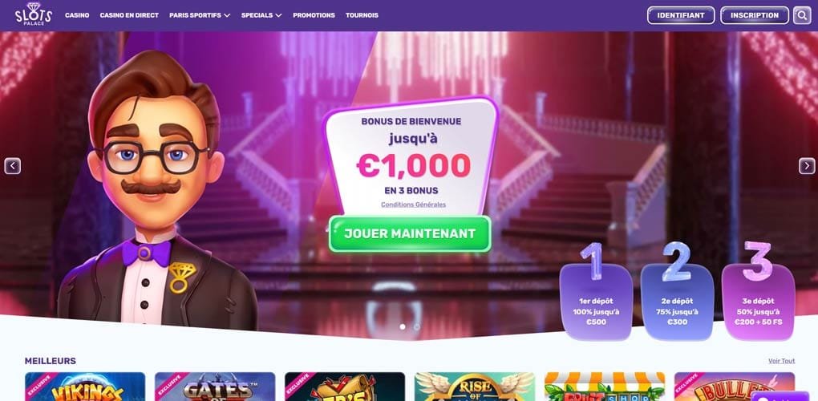Open the Casino En Direct section
Image resolution: width=818 pixels, height=401 pixels.
coord(129,15)
